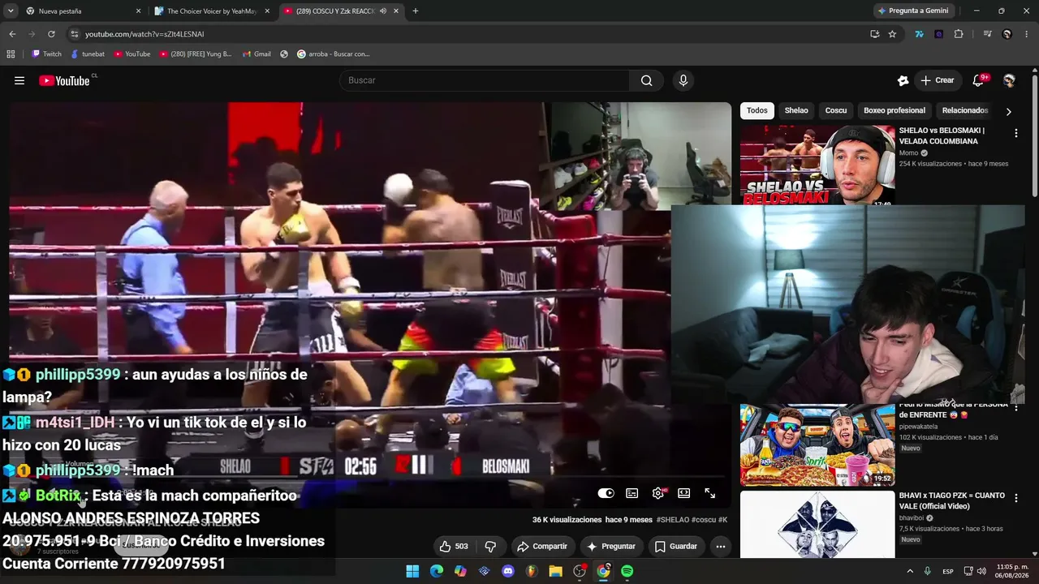Open the Twitch bookmark
Image resolution: width=1039 pixels, height=584 pixels.
[x=46, y=54]
